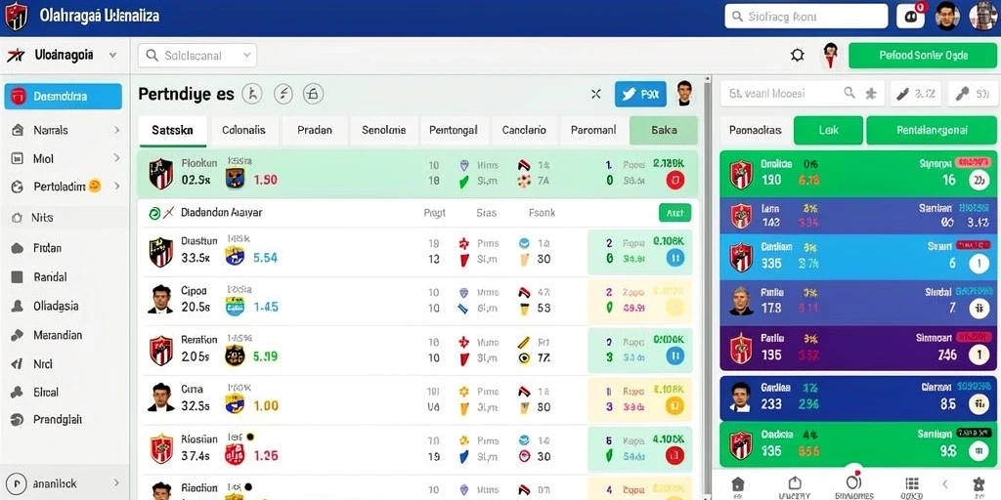Switch to the Pradan tab
The image size is (1001, 500).
point(315,130)
